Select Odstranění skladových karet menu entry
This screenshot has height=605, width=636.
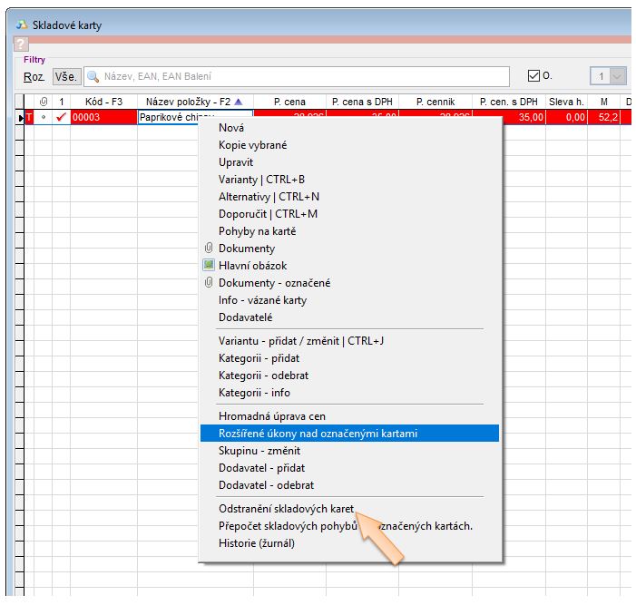(x=286, y=509)
